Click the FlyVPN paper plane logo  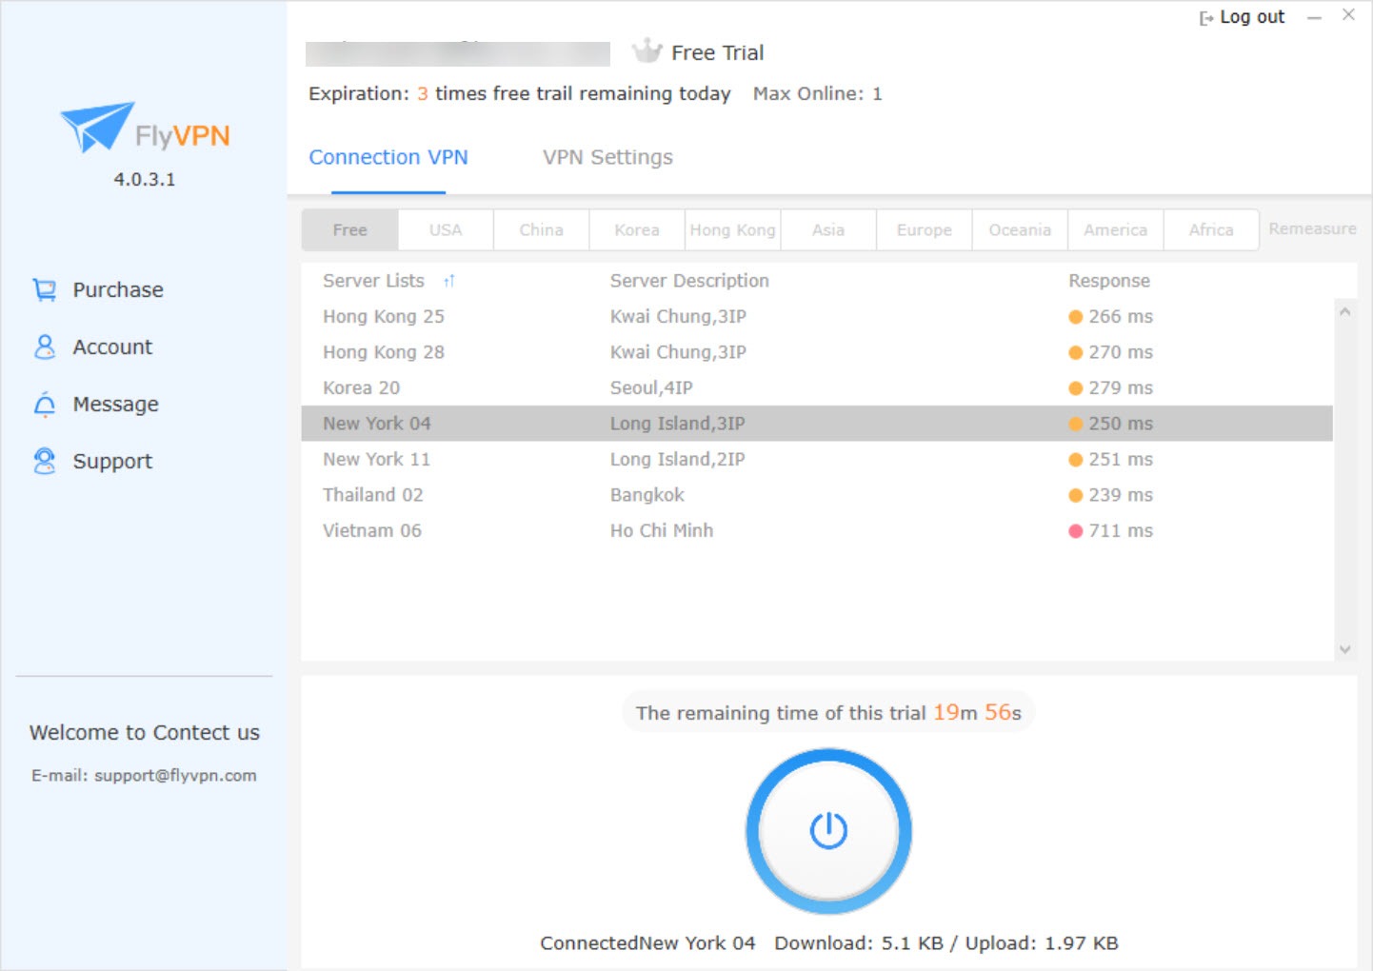click(x=97, y=127)
